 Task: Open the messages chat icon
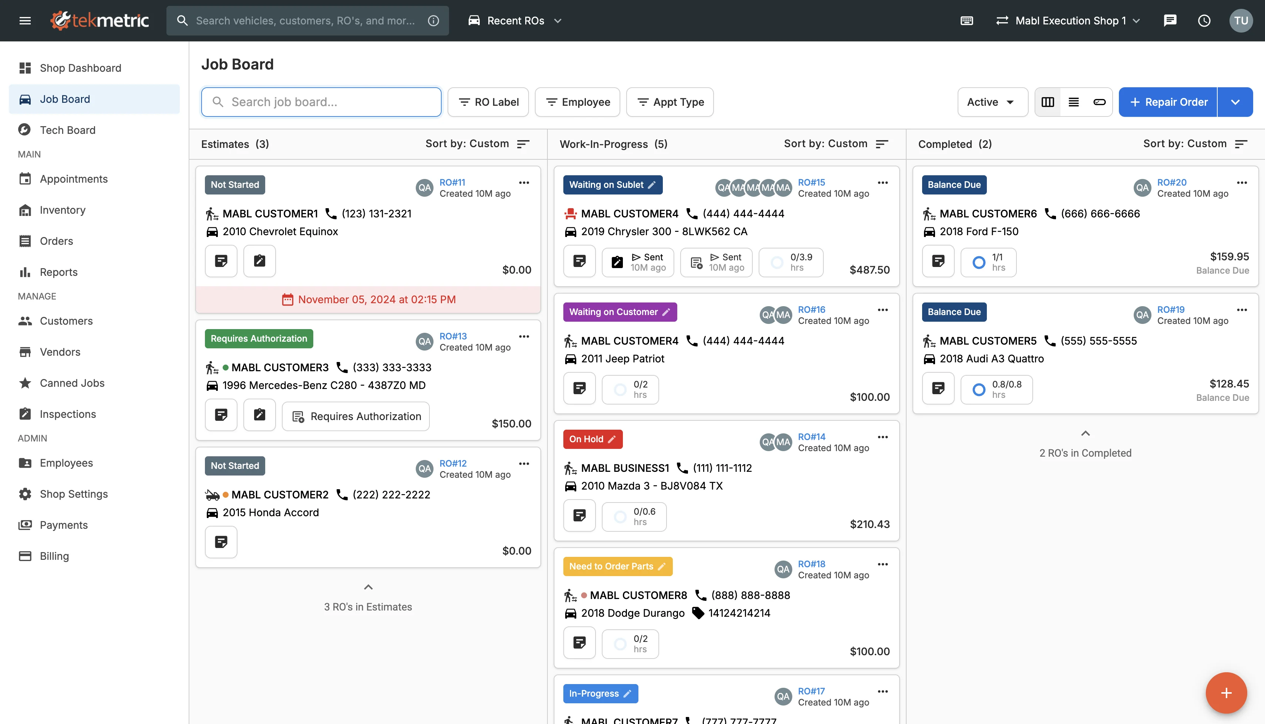1170,20
